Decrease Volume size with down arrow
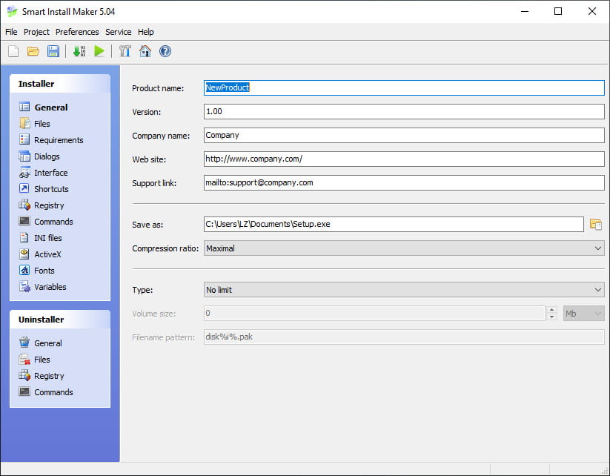610x476 pixels. [551, 317]
